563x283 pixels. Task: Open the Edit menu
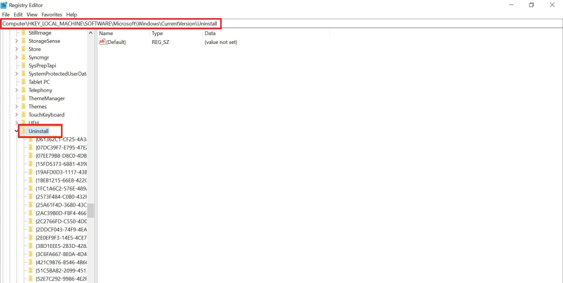point(18,15)
